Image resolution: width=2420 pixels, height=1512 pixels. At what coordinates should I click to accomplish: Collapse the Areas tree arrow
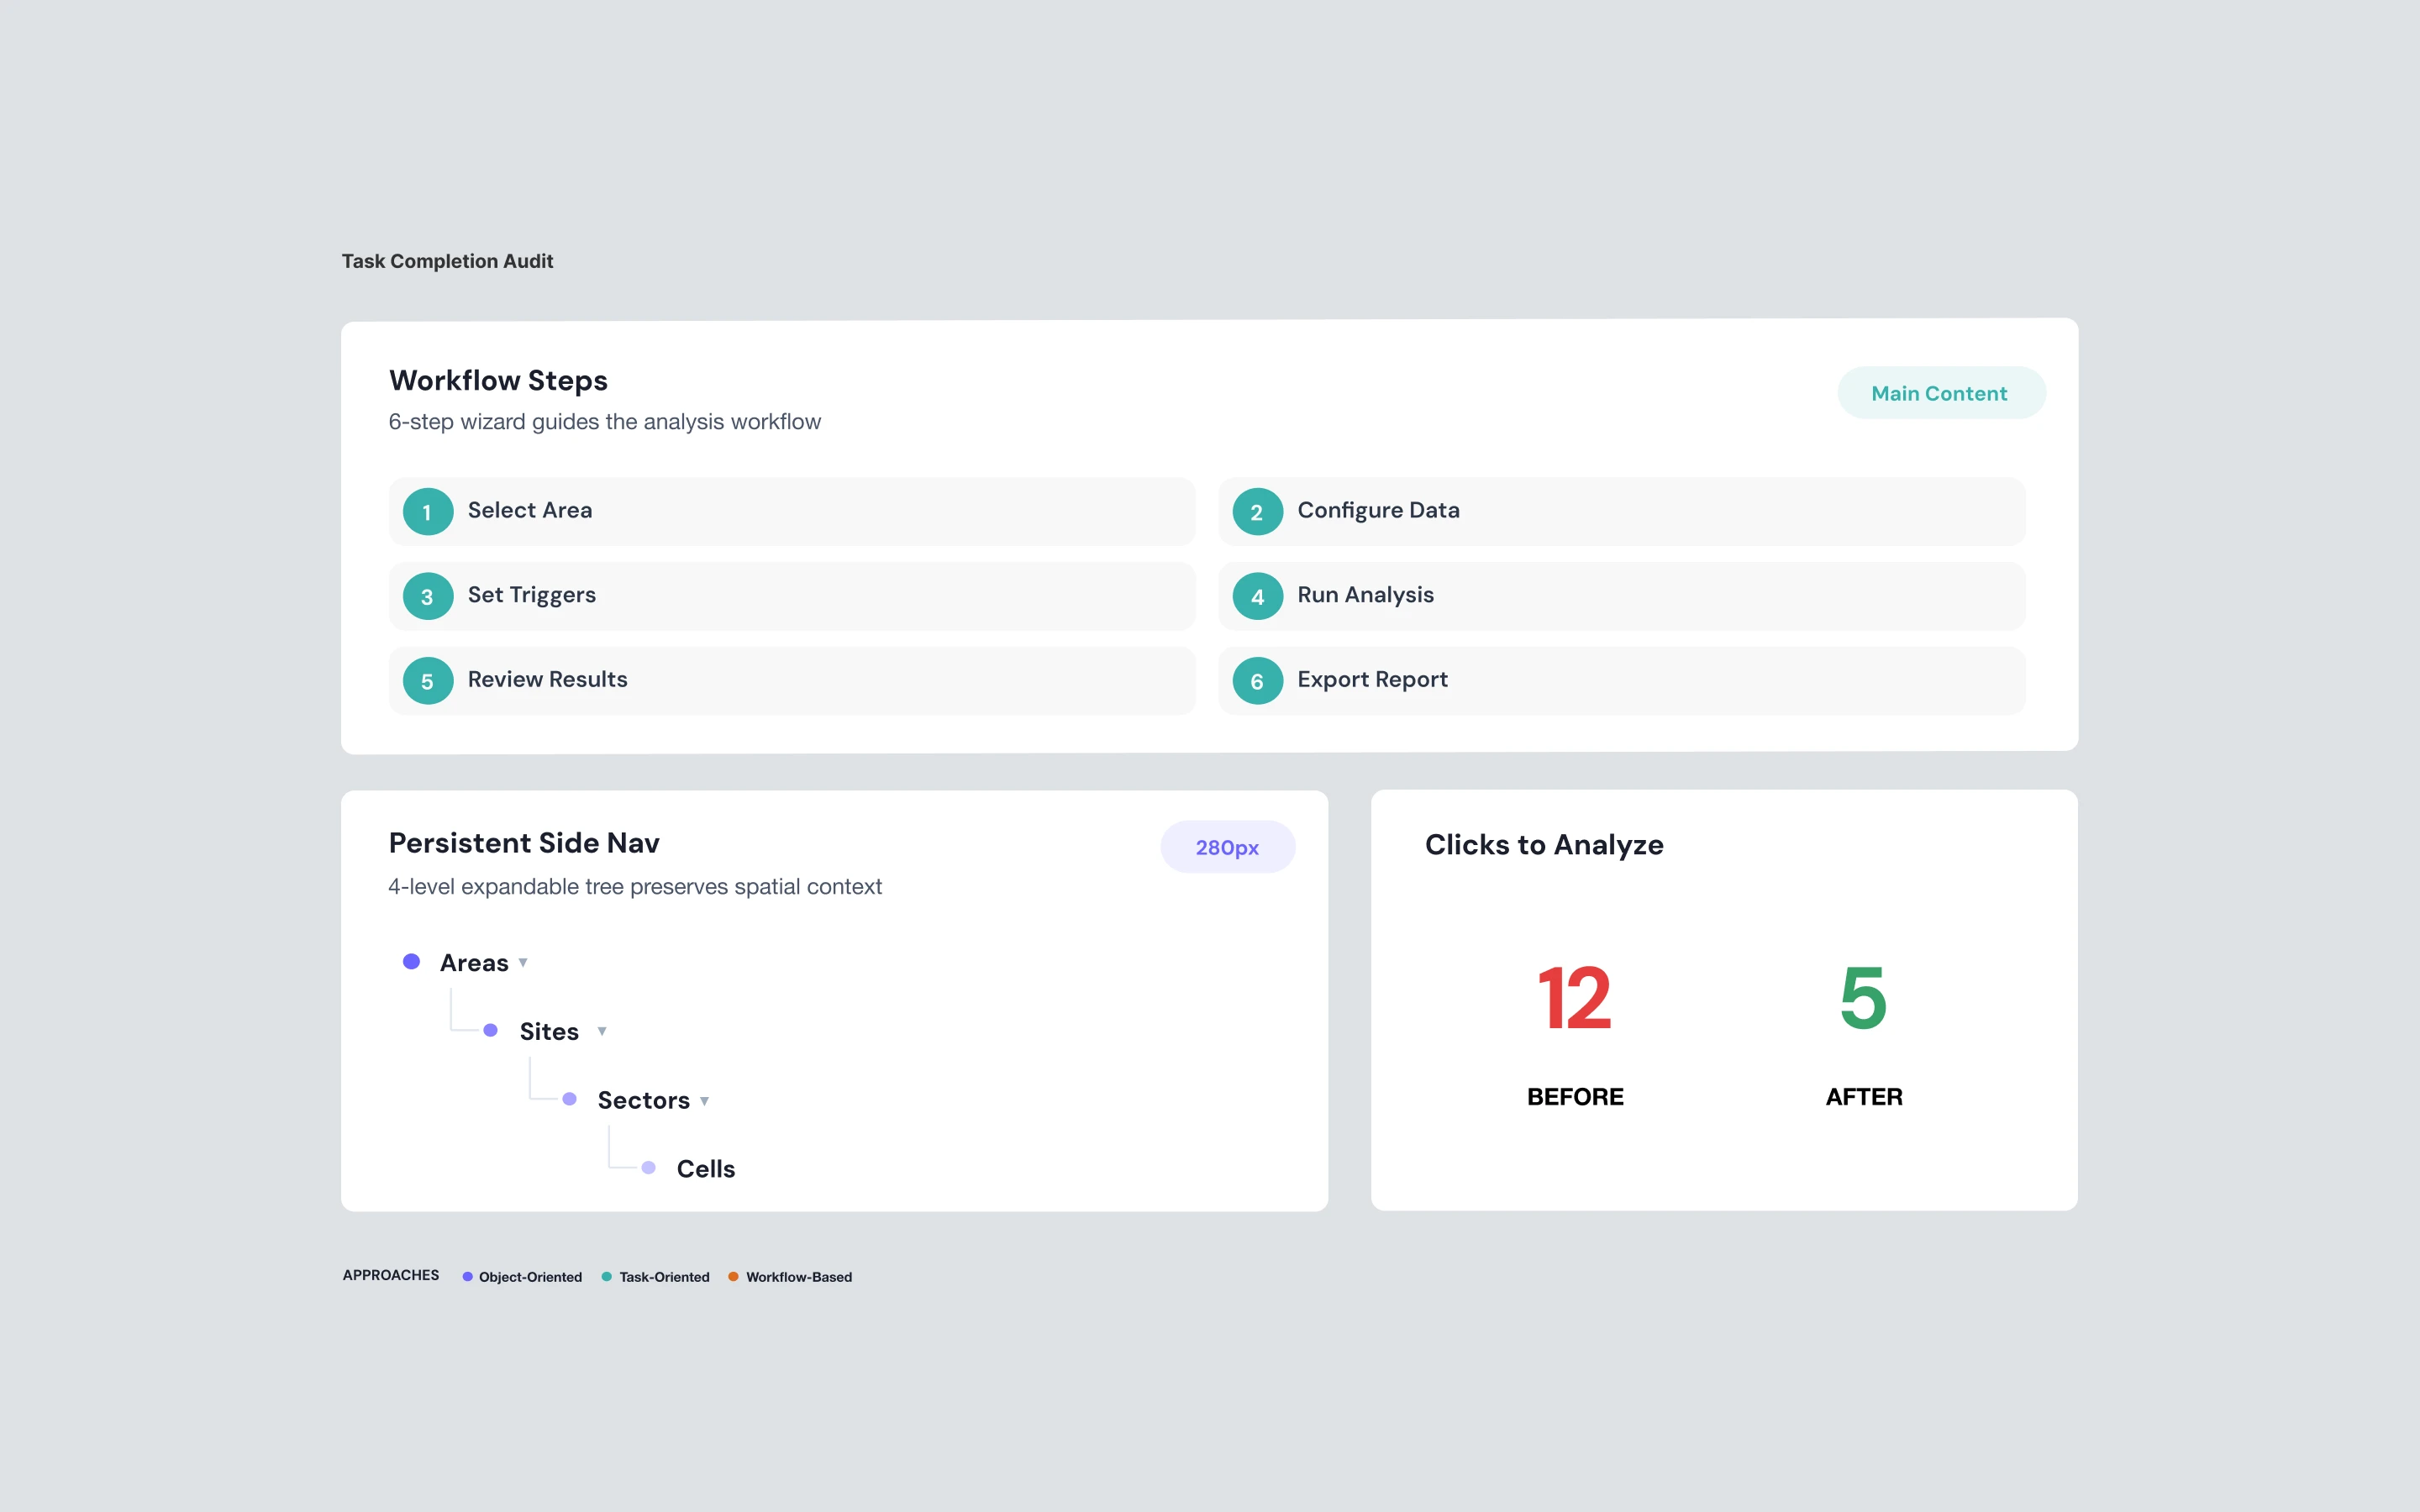click(523, 962)
